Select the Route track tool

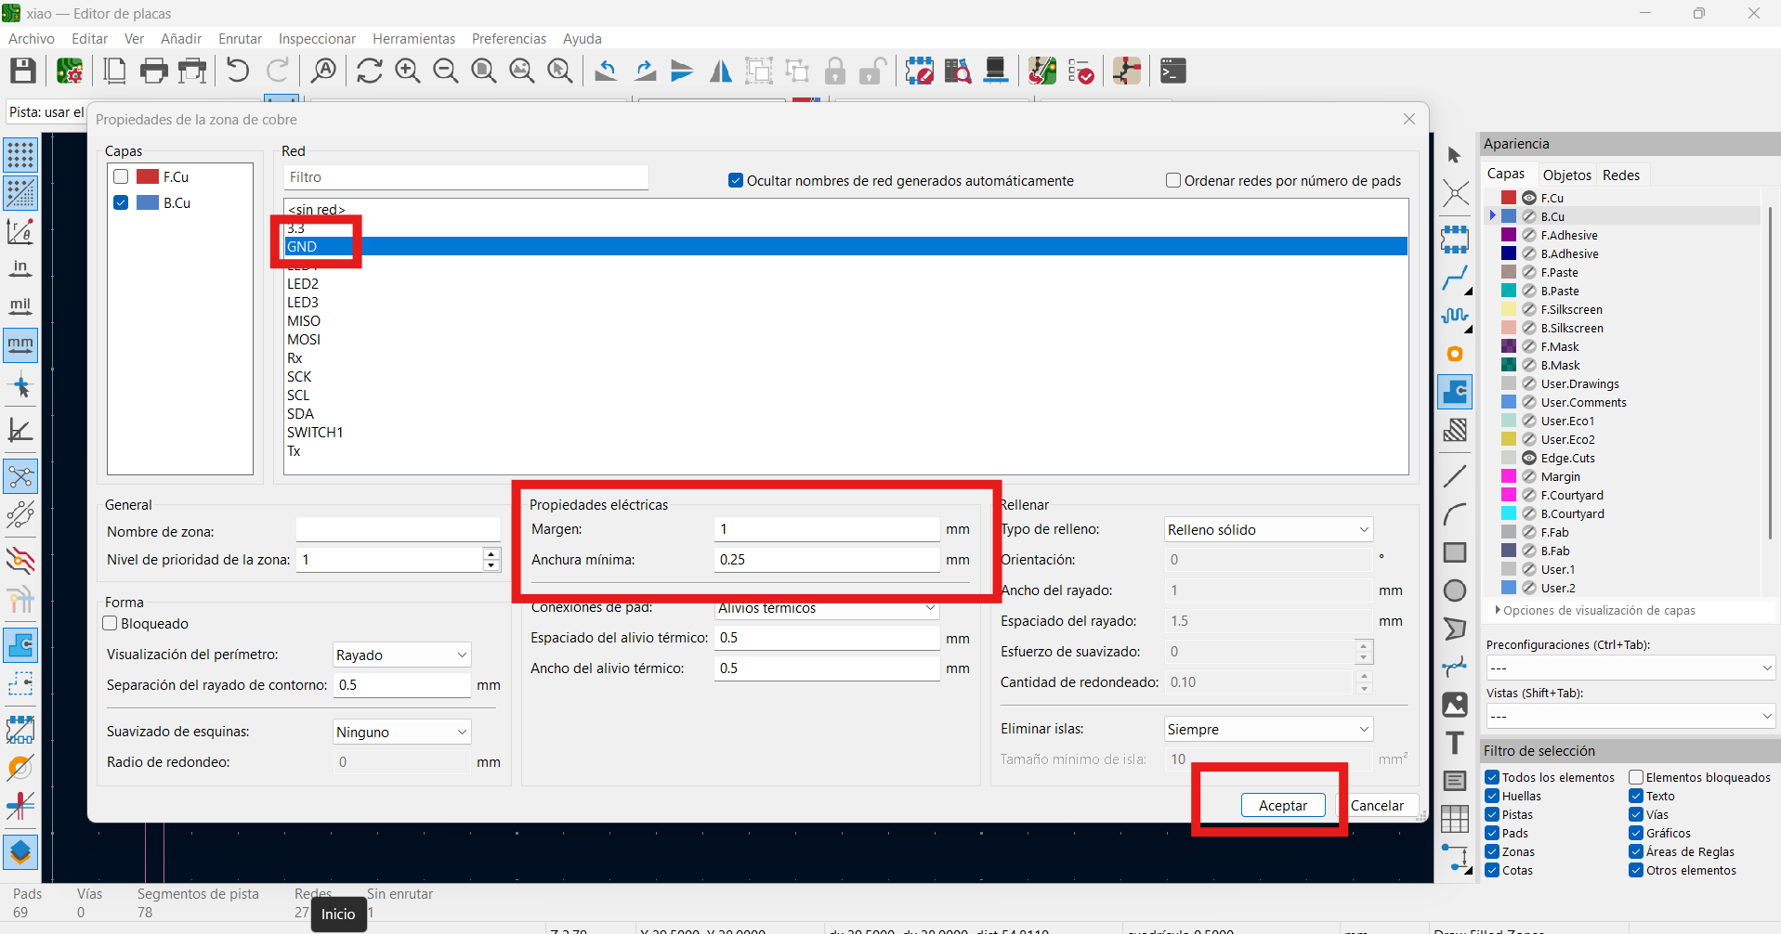(x=1455, y=278)
